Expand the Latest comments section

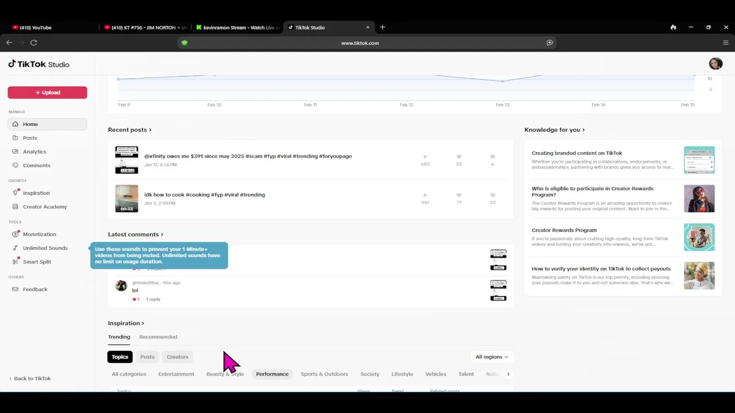coord(136,234)
